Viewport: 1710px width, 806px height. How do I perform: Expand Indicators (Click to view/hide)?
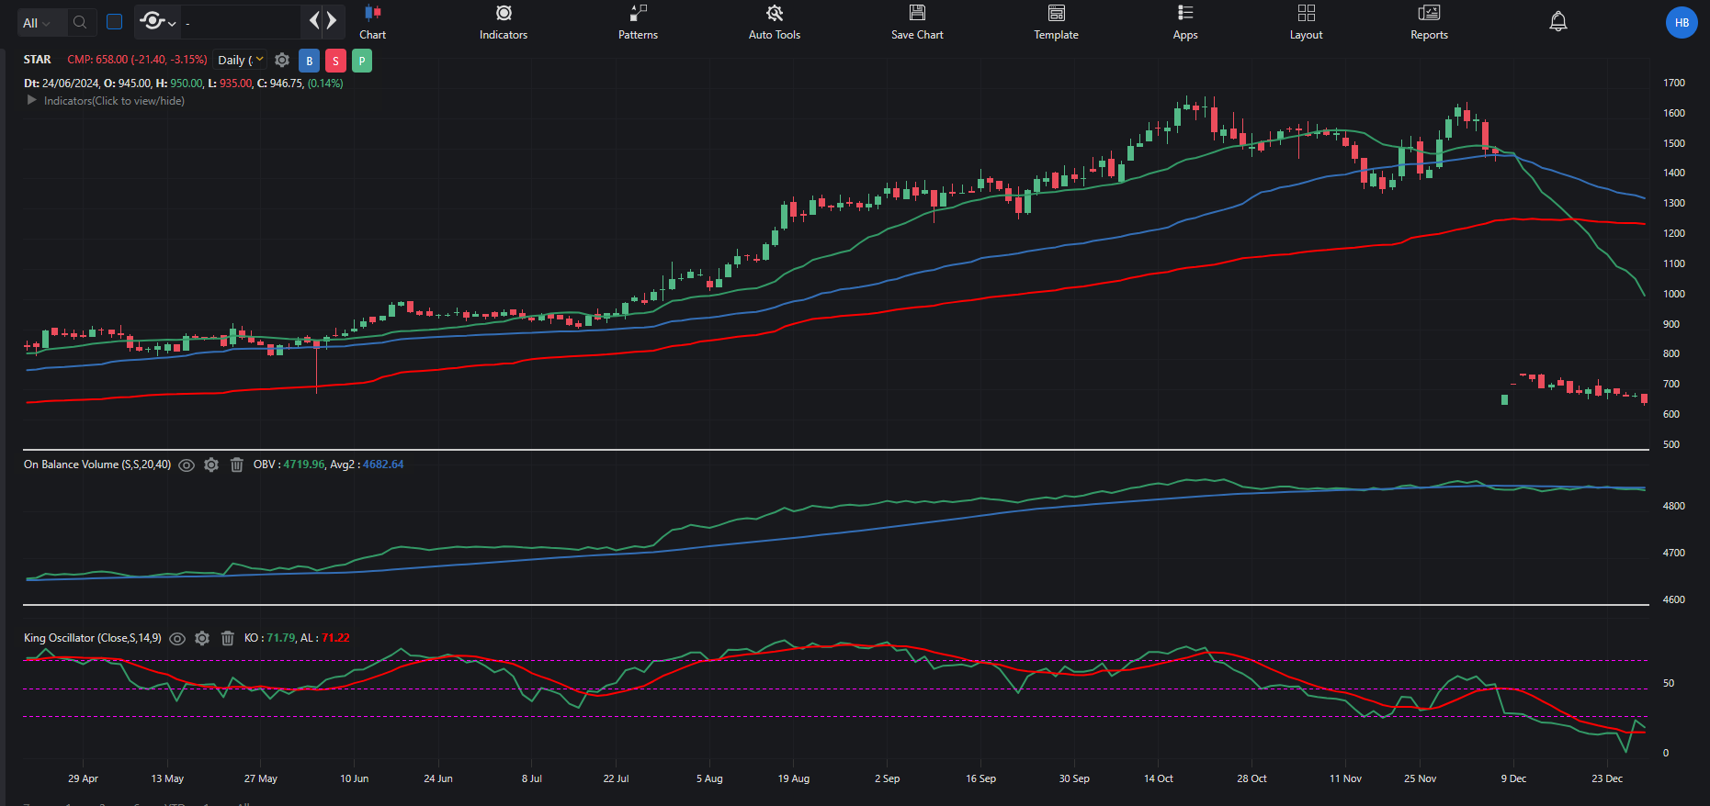coord(106,101)
